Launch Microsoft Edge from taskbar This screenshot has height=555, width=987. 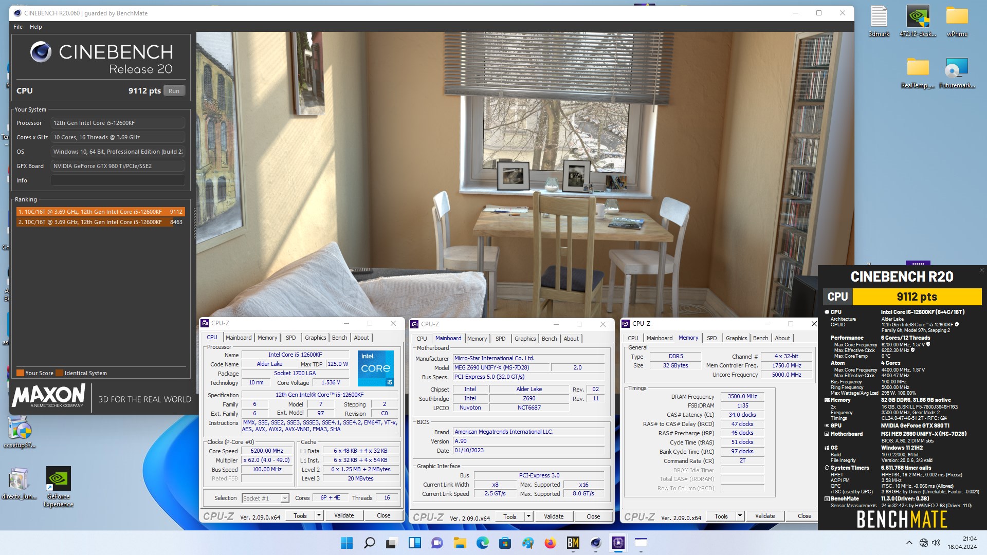click(x=482, y=543)
